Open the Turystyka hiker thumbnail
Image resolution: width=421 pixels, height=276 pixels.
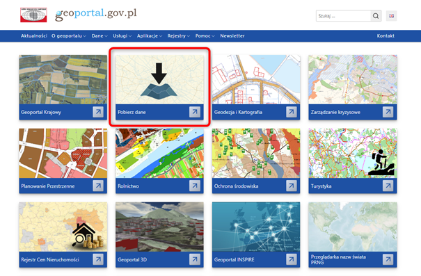[353, 153]
